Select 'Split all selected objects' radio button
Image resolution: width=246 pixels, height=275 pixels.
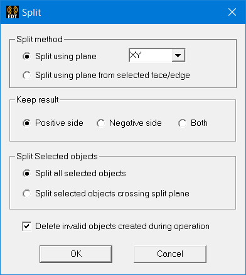coord(27,174)
